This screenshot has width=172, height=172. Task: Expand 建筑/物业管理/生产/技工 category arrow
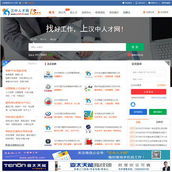tap(37, 103)
